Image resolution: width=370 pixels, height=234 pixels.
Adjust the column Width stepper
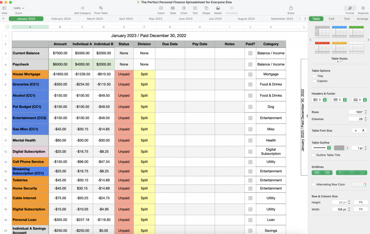click(x=349, y=209)
